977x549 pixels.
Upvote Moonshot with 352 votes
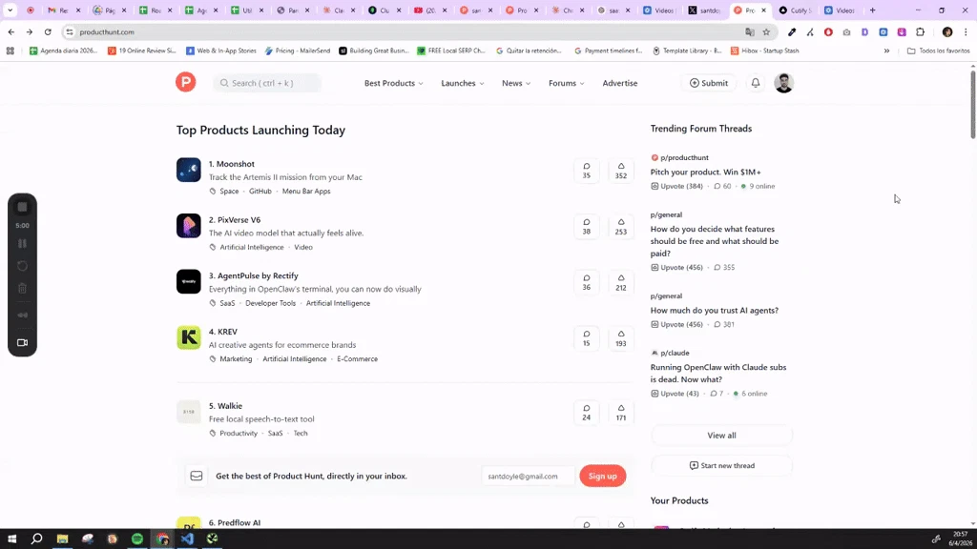[620, 171]
